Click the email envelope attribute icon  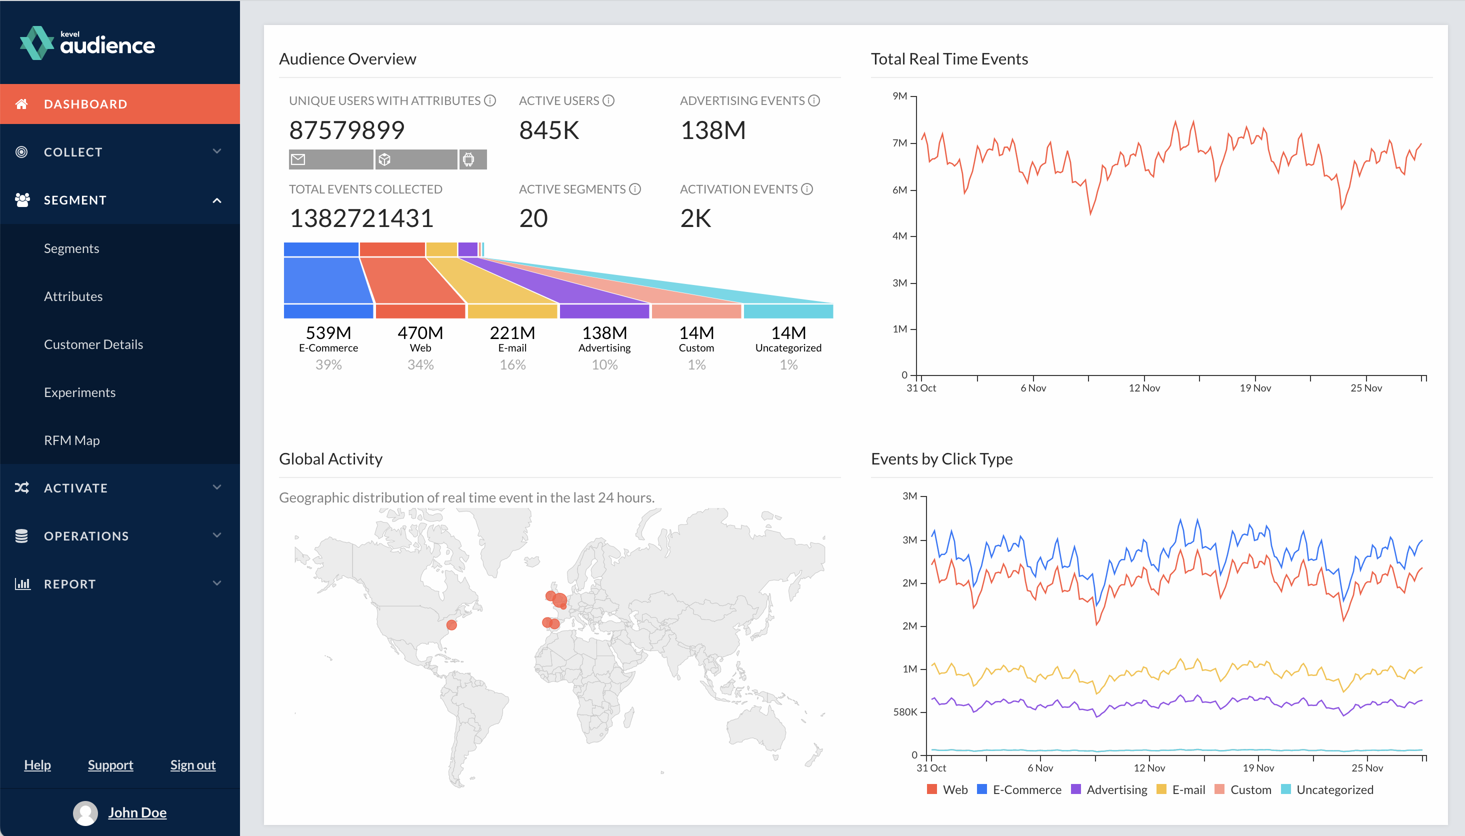298,159
